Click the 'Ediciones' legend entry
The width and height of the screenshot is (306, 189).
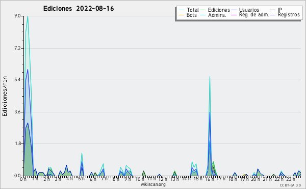click(x=219, y=10)
